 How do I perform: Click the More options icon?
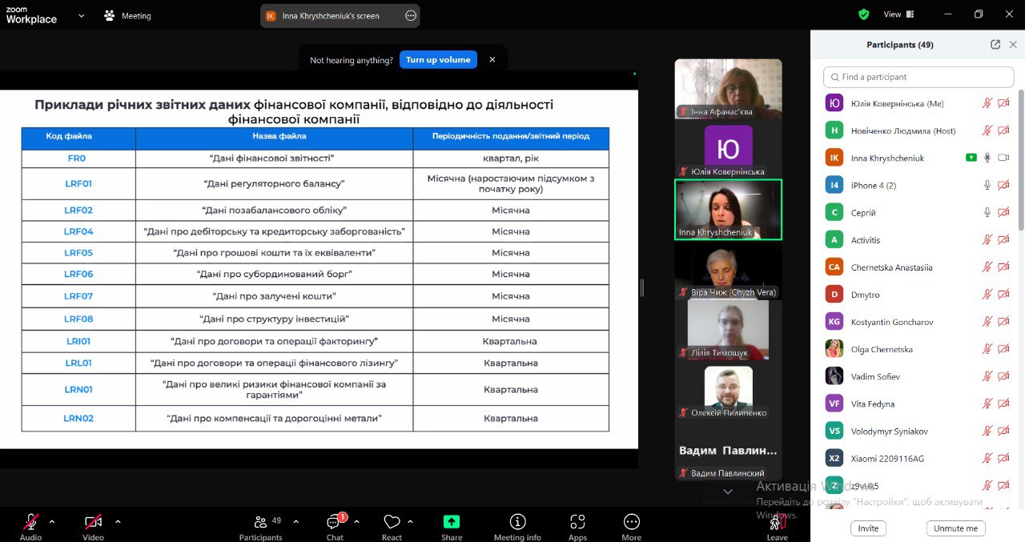coord(631,522)
